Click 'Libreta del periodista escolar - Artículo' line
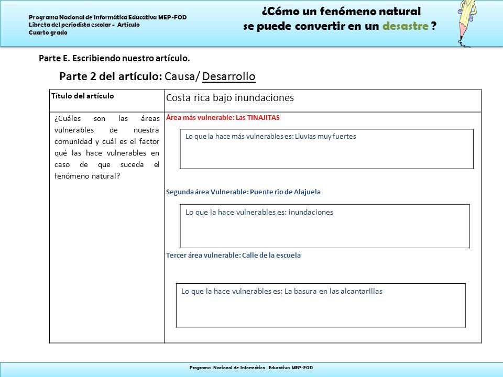The image size is (503, 377). [x=84, y=25]
